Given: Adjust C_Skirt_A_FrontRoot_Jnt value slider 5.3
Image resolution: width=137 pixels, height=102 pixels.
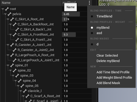Looking at the screenshot, I should [75, 35].
